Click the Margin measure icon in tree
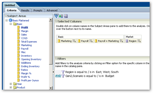 pos(18,31)
